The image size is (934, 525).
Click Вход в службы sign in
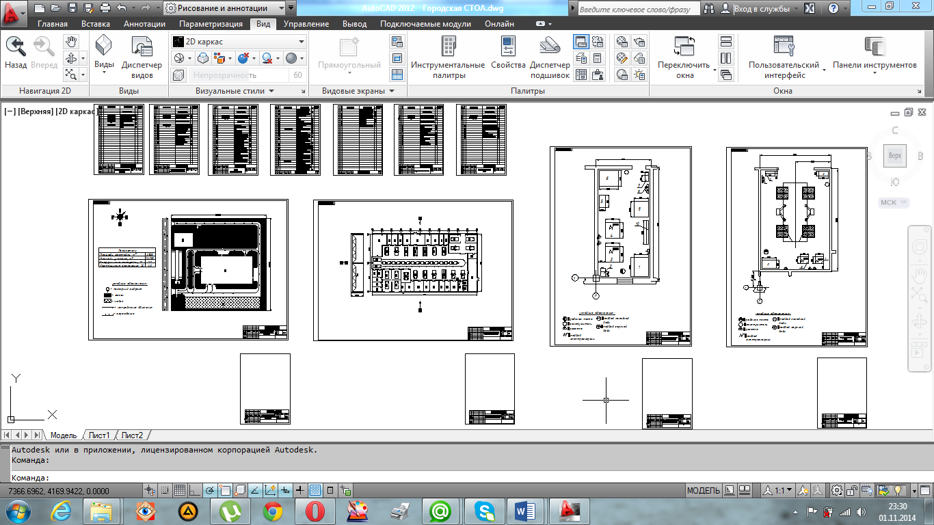pos(762,9)
